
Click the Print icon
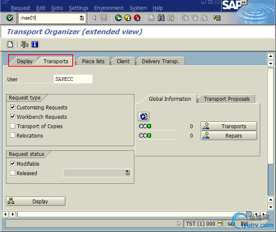[x=151, y=18]
